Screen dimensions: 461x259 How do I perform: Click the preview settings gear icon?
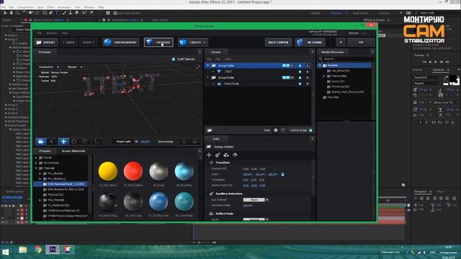coord(184,142)
